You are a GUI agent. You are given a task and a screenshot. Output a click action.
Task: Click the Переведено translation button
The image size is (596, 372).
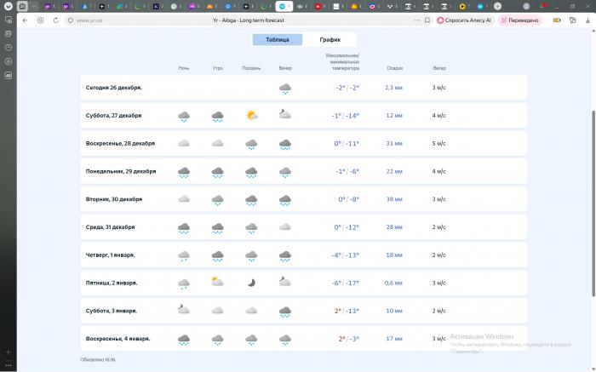pyautogui.click(x=519, y=20)
